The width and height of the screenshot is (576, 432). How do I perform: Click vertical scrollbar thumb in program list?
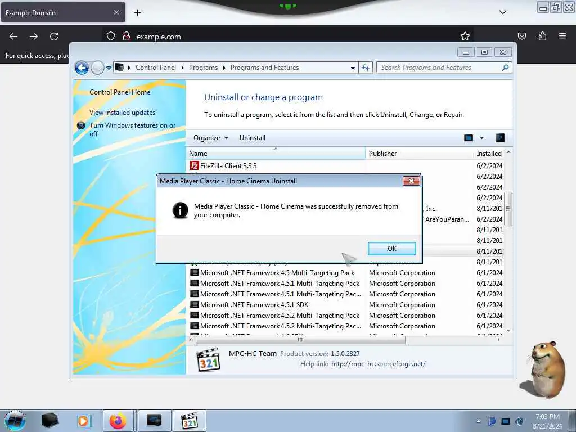click(x=508, y=209)
